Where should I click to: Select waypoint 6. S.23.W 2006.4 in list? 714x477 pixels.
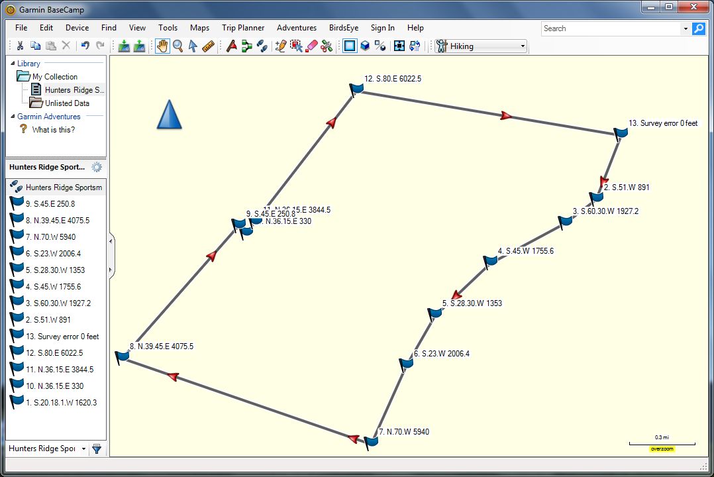(x=57, y=253)
